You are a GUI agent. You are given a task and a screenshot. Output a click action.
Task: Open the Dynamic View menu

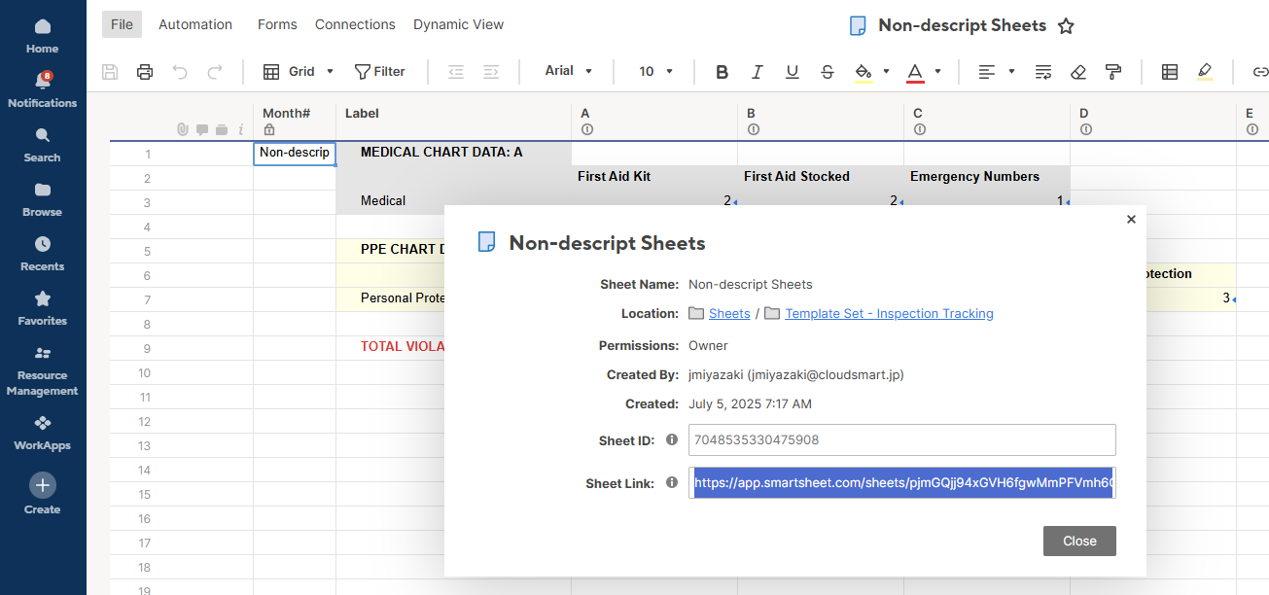(459, 24)
